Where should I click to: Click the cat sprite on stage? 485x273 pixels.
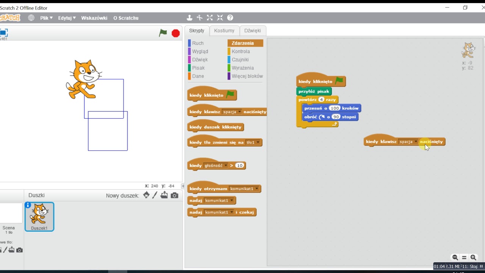point(83,79)
